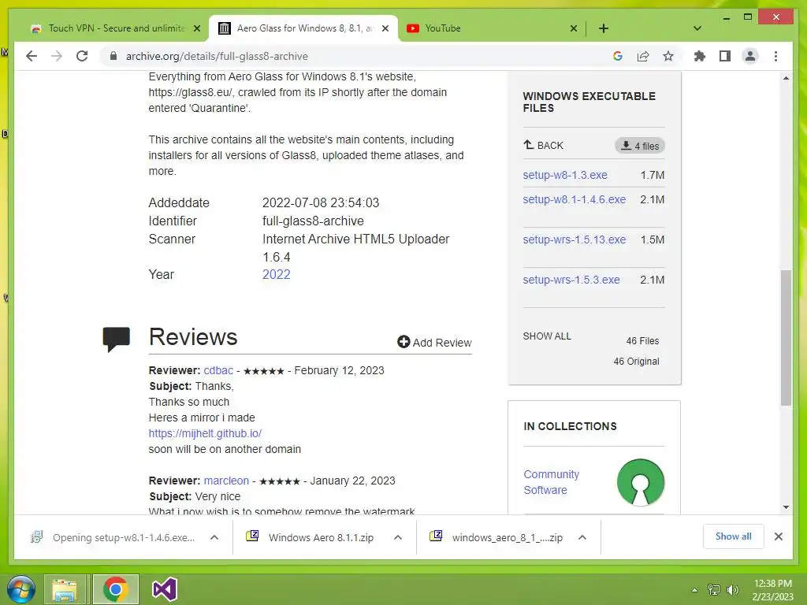
Task: Click Show all downloads
Action: click(733, 536)
